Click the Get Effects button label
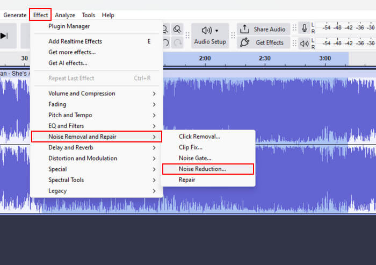 click(270, 42)
